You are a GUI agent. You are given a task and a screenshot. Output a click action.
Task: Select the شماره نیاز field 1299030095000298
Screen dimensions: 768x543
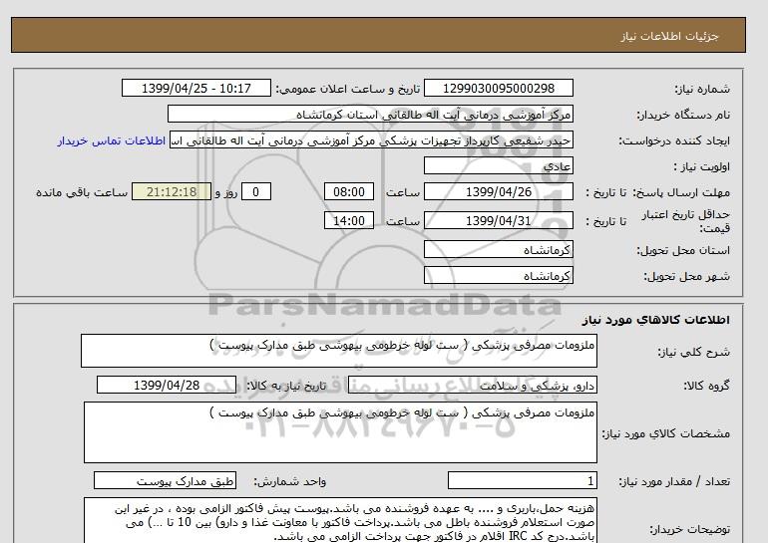(x=498, y=88)
